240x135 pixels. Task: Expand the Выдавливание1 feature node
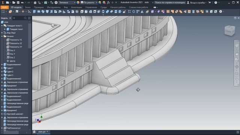(x=2, y=64)
